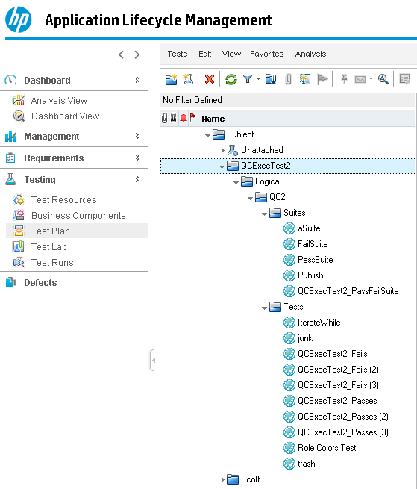417x489 pixels.
Task: Open the Tests menu
Action: coord(178,54)
